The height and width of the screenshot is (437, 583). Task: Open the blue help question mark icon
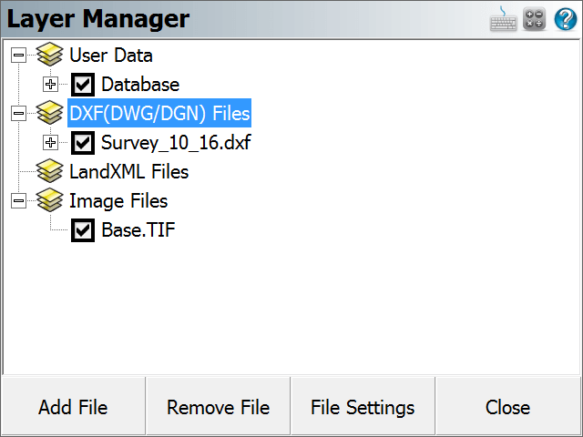(566, 19)
